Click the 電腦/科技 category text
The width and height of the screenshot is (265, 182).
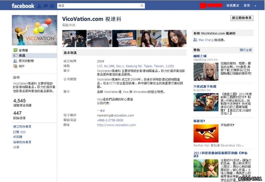(x=69, y=25)
